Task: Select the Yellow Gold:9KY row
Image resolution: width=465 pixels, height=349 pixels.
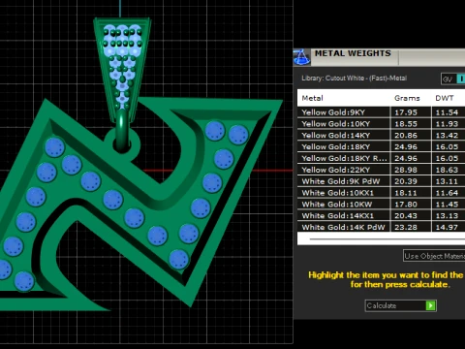Action: [381, 112]
